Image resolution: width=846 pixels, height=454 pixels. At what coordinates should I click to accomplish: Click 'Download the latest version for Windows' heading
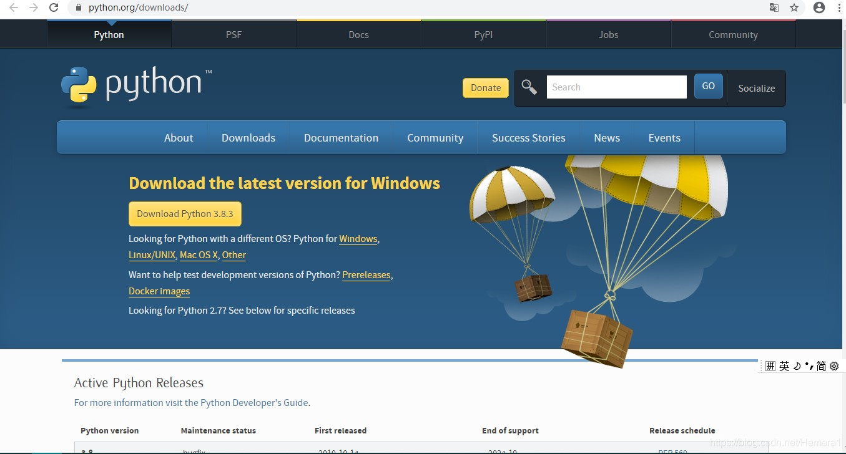(x=284, y=183)
